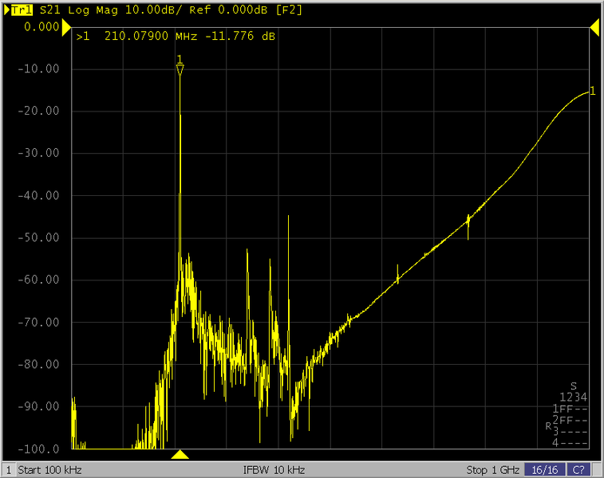Screen dimensions: 604x478
Task: Click the right reference level triangle indicator
Action: pyautogui.click(x=594, y=28)
